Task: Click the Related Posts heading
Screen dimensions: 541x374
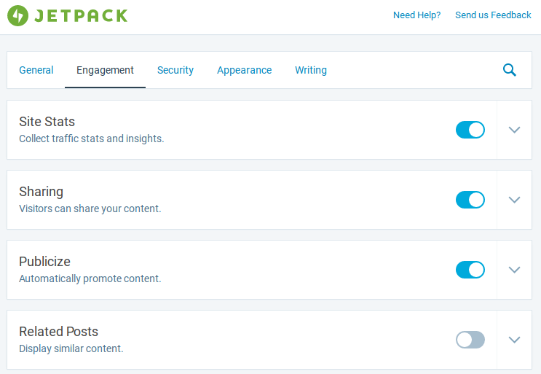Action: pos(58,332)
